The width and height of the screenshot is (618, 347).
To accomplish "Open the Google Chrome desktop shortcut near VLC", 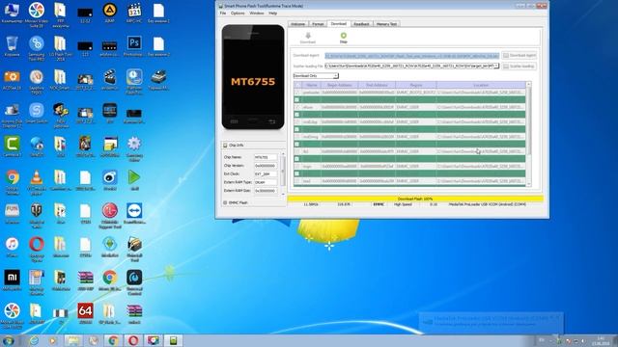I will tap(12, 177).
